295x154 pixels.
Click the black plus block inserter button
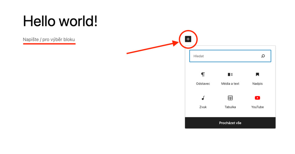coord(188,39)
